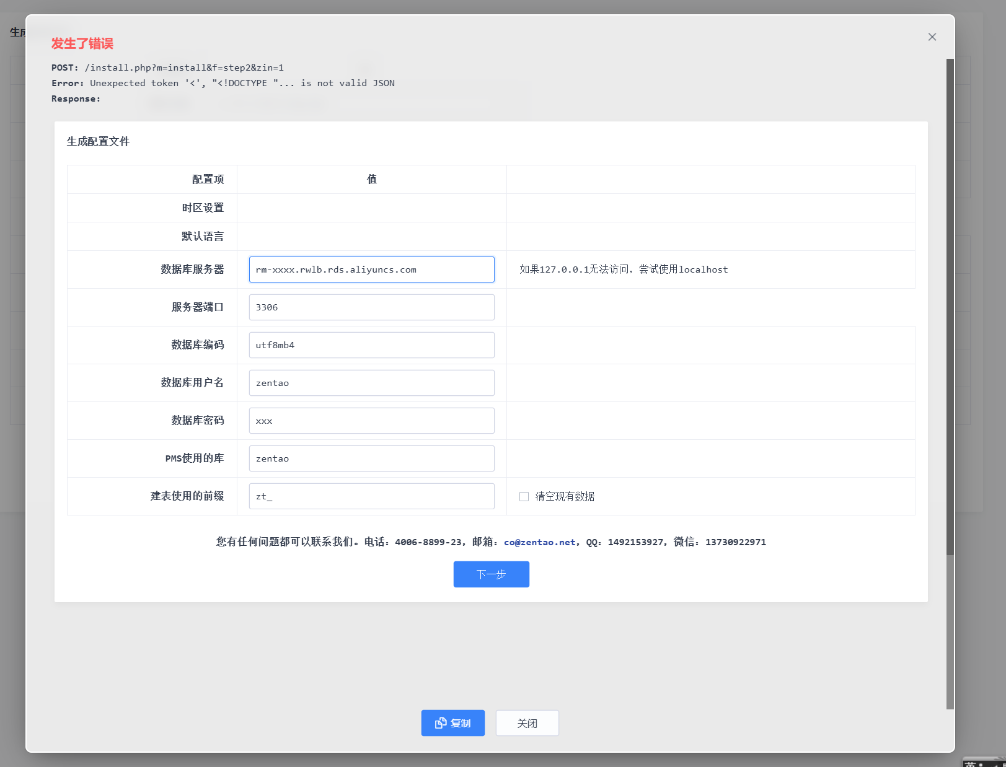Click the 微信 number 13730922971

point(736,542)
